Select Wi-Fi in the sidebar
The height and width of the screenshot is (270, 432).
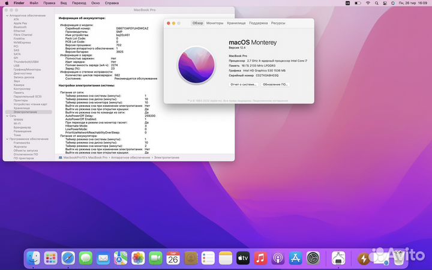pyautogui.click(x=17, y=124)
